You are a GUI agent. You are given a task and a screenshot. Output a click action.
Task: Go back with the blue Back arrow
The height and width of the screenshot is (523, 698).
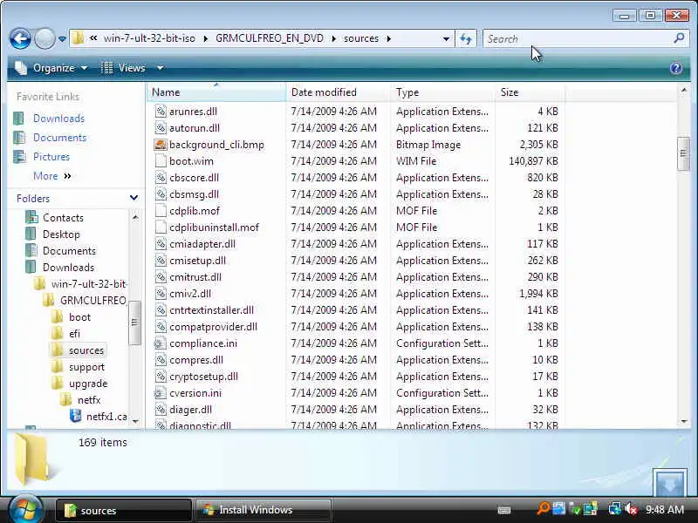[20, 38]
